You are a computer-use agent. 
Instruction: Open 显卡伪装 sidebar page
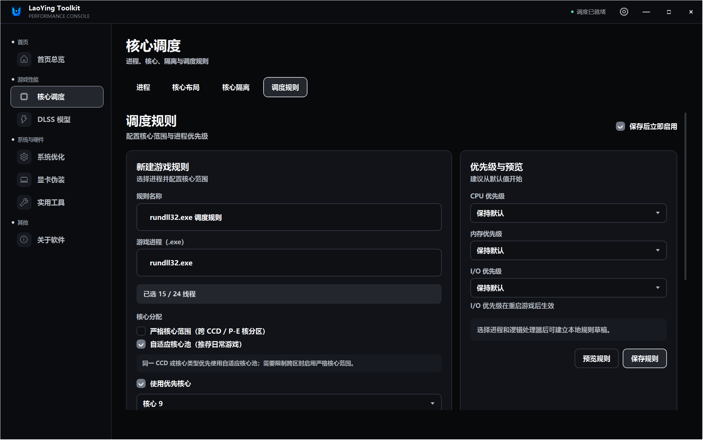(57, 180)
